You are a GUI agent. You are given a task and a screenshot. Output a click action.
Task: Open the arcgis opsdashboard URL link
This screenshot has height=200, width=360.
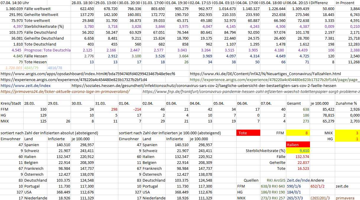click(x=88, y=74)
